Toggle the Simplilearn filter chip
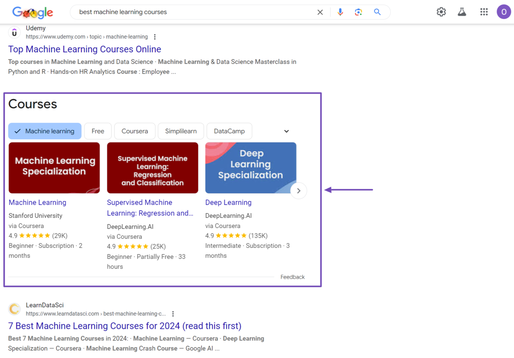Image resolution: width=514 pixels, height=358 pixels. [181, 131]
